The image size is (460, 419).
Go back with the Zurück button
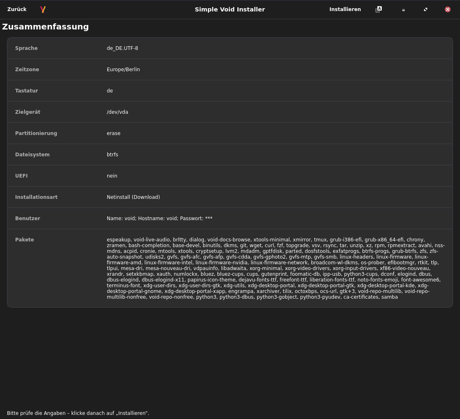[17, 9]
